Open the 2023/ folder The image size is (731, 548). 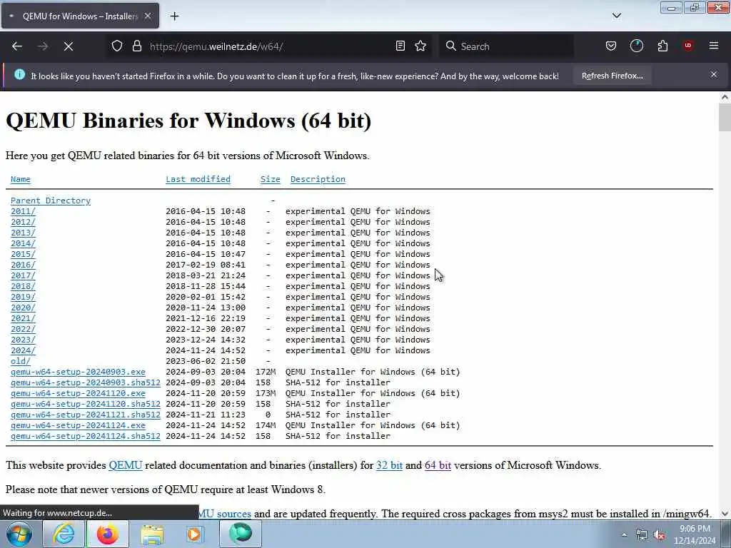pyautogui.click(x=23, y=340)
